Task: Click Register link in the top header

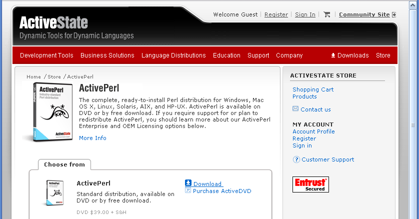Action: click(x=276, y=14)
